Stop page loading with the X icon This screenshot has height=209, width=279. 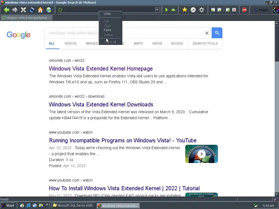click(x=23, y=10)
